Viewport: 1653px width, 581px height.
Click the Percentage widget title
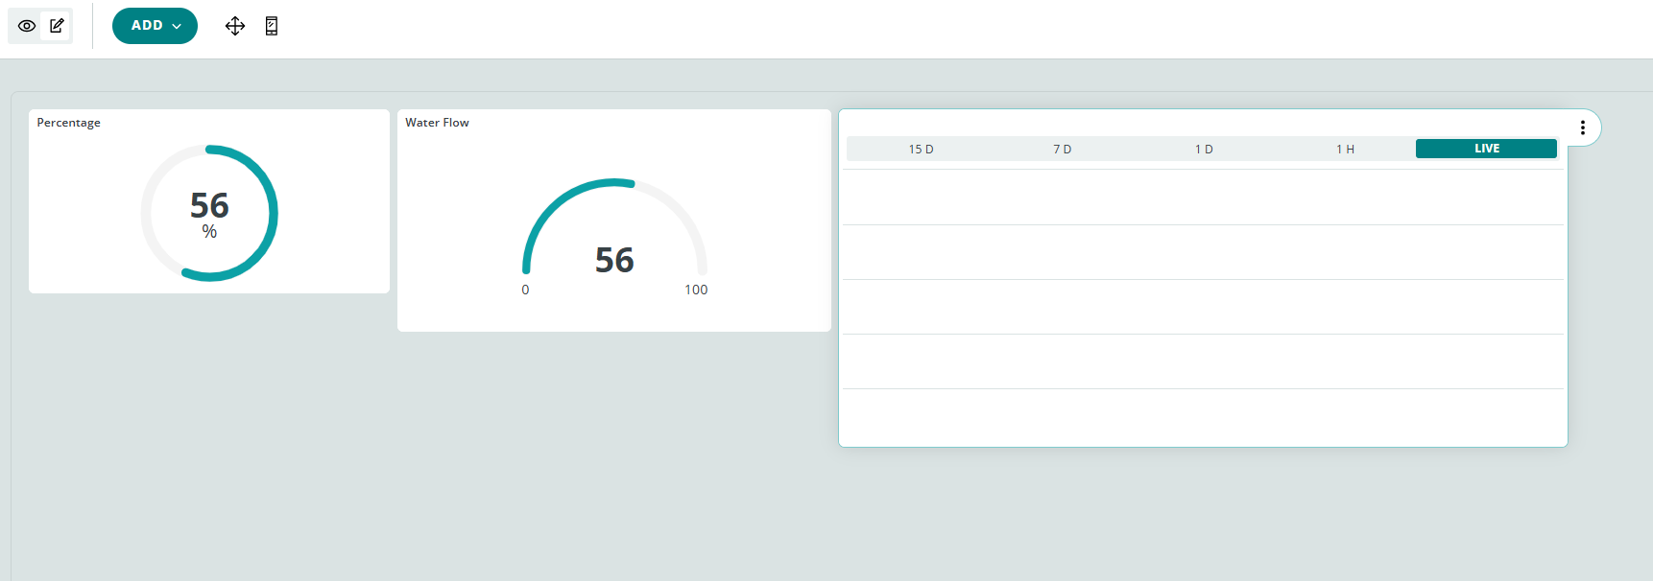pos(68,123)
